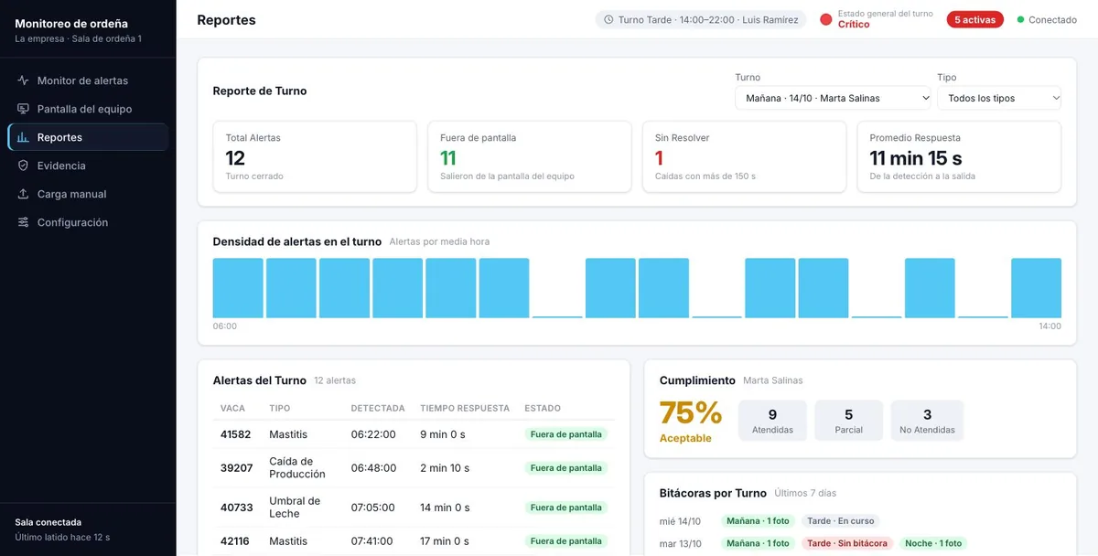The image size is (1098, 556).
Task: Click the Sin Resolver summary card
Action: pyautogui.click(x=744, y=156)
